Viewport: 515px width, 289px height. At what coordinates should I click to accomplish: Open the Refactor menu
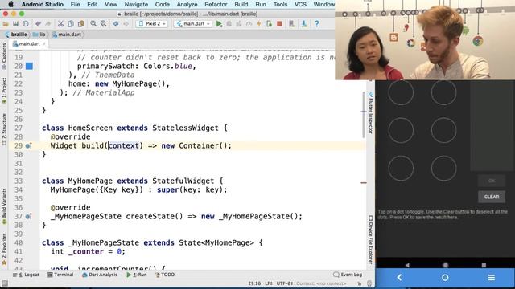(216, 4)
